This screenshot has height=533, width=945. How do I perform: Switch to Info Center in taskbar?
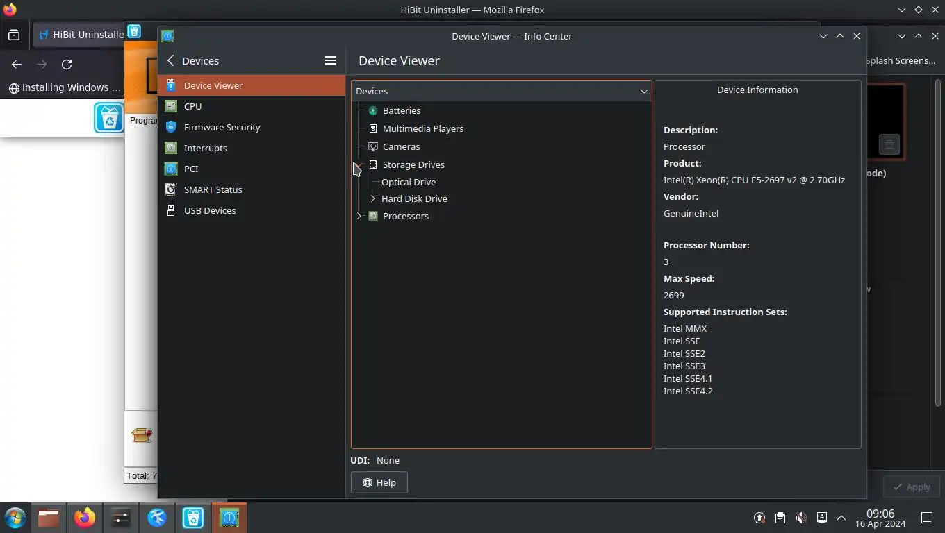click(x=229, y=518)
